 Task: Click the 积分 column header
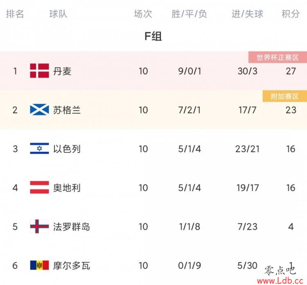coord(291,14)
